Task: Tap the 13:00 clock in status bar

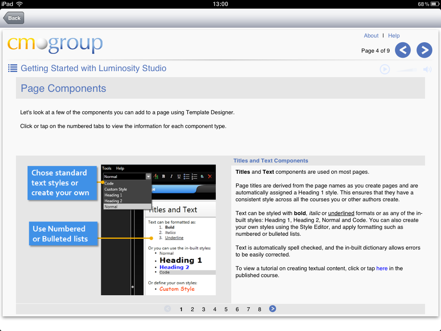Action: pyautogui.click(x=220, y=4)
